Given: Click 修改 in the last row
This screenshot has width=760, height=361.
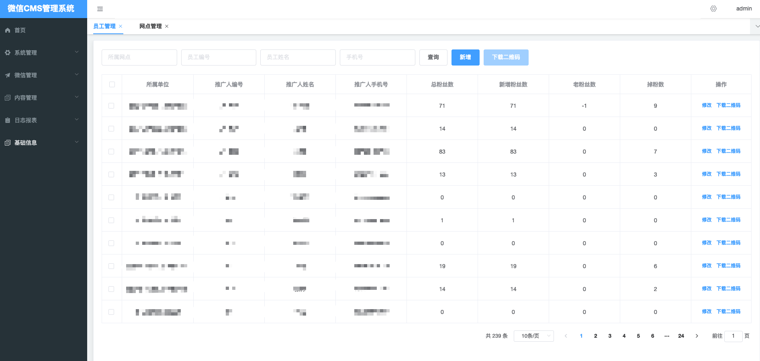Looking at the screenshot, I should [707, 312].
